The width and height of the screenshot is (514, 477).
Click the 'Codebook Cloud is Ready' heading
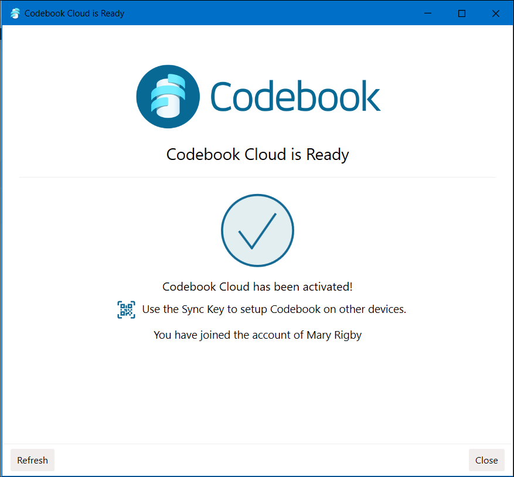coord(257,154)
